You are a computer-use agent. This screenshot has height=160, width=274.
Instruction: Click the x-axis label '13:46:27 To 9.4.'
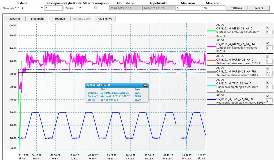pyautogui.click(x=74, y=157)
